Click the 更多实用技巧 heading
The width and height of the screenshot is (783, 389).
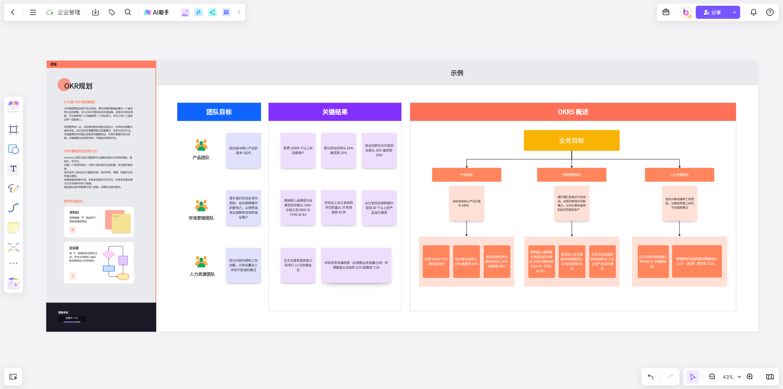click(x=73, y=201)
